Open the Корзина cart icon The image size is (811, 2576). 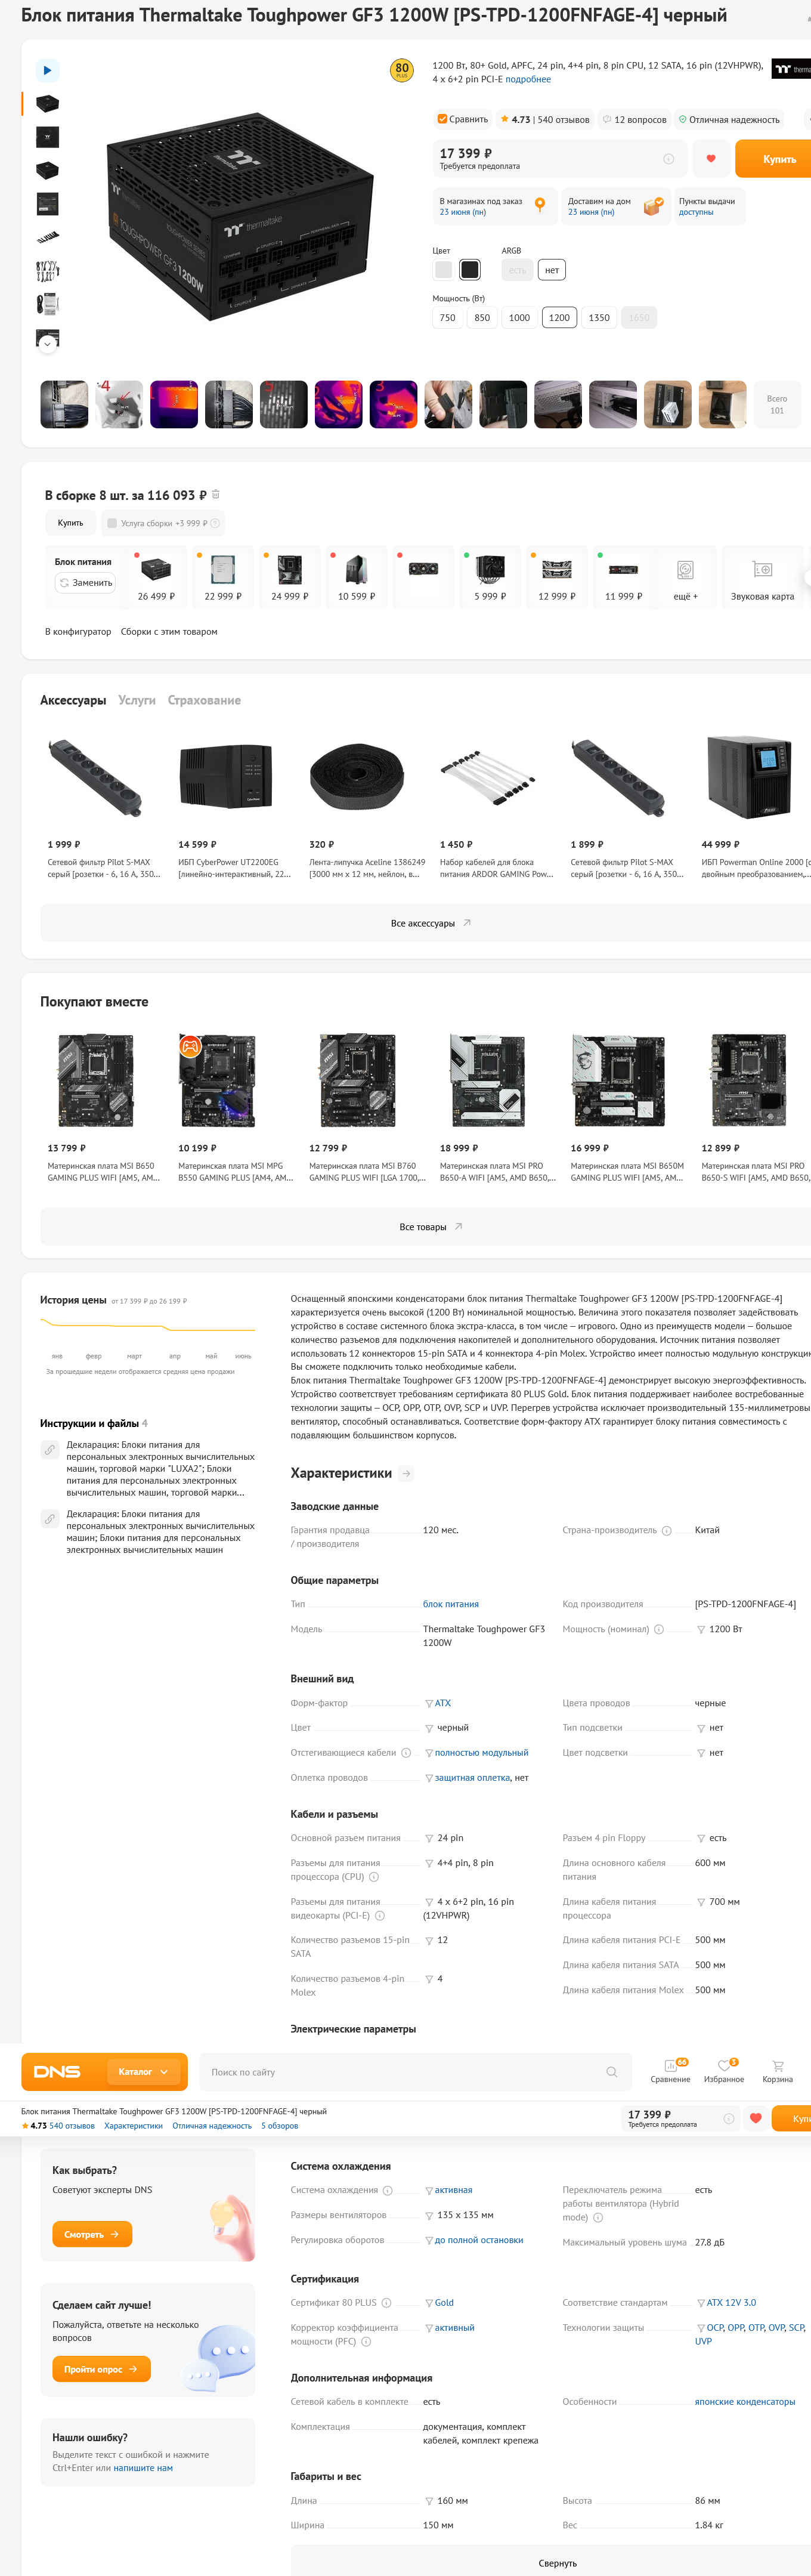point(777,2071)
